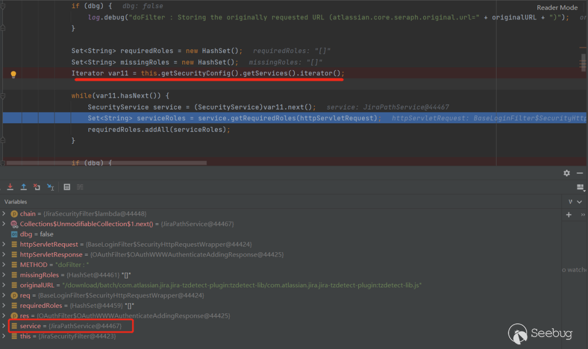588x349 pixels.
Task: Open debug panel settings gear
Action: tap(567, 173)
